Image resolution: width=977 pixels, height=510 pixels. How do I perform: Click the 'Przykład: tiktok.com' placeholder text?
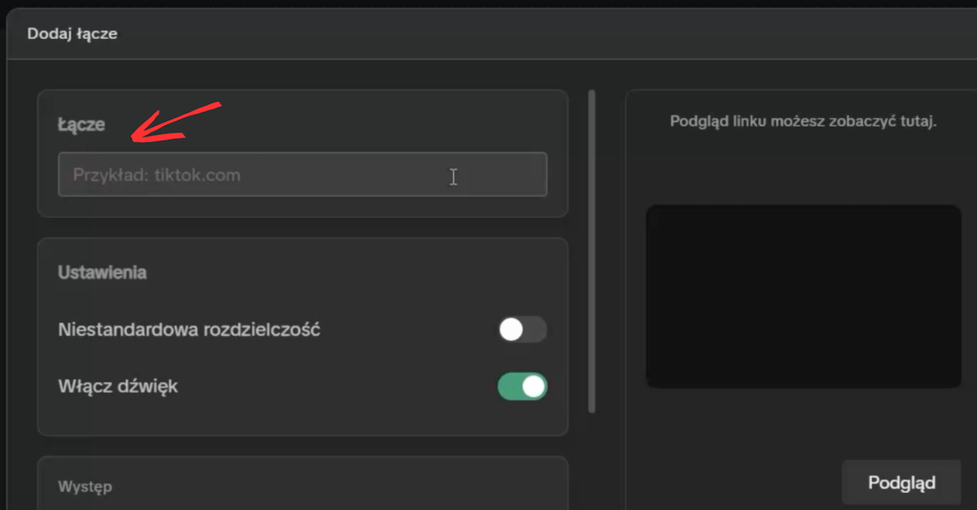[x=156, y=175]
